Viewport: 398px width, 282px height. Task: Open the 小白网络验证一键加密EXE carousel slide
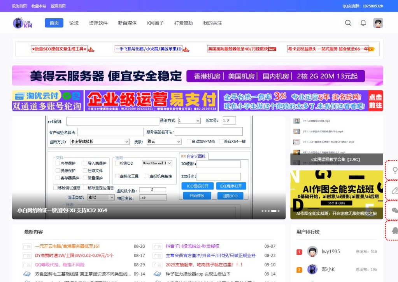click(x=149, y=167)
